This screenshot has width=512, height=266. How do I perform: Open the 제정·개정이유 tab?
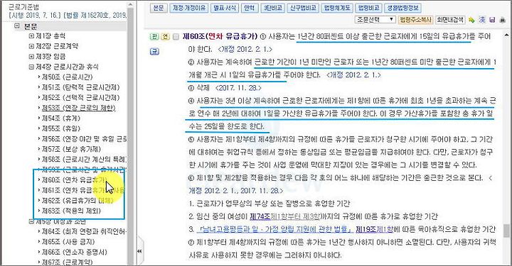click(x=189, y=8)
